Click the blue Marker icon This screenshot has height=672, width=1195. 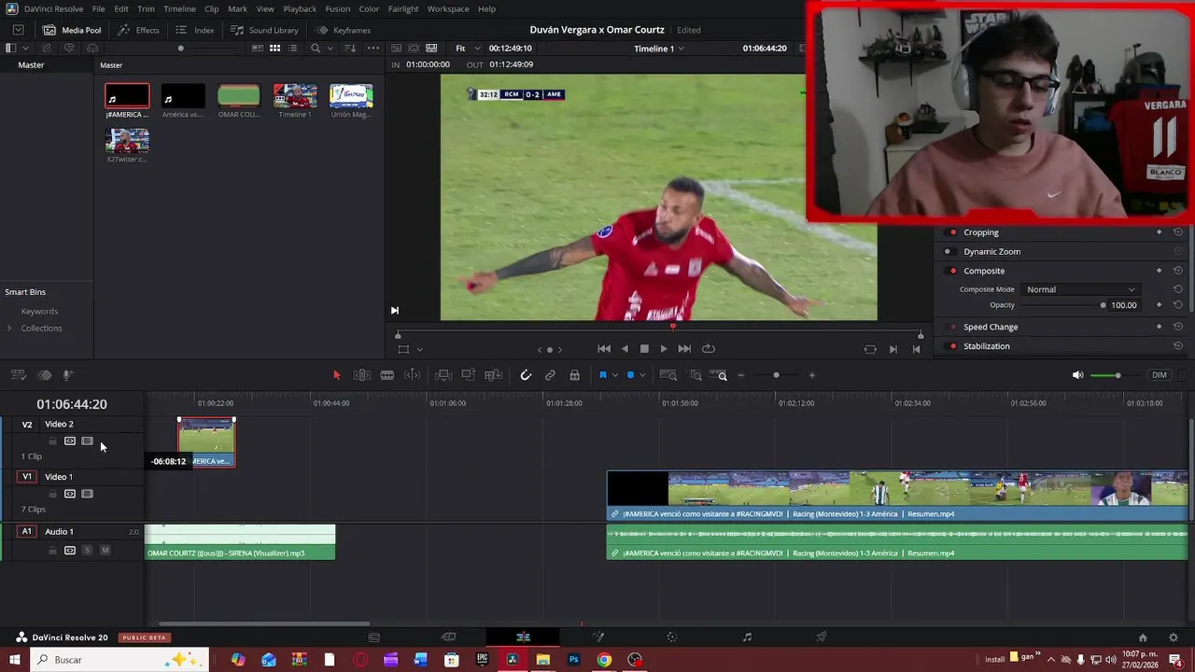tap(630, 375)
